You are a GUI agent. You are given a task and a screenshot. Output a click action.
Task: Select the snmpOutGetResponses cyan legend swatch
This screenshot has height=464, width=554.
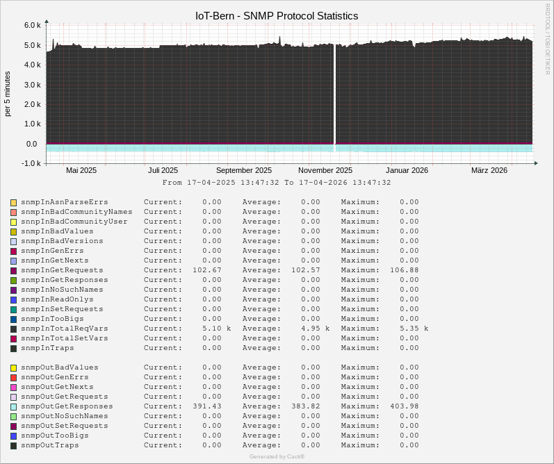[x=13, y=406]
